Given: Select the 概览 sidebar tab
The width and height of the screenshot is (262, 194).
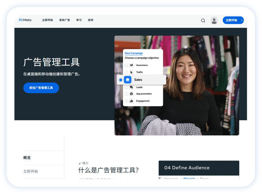Looking at the screenshot, I should click(44, 158).
